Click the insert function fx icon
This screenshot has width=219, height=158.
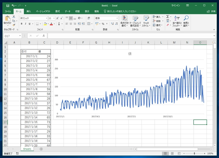pyautogui.click(x=44, y=36)
